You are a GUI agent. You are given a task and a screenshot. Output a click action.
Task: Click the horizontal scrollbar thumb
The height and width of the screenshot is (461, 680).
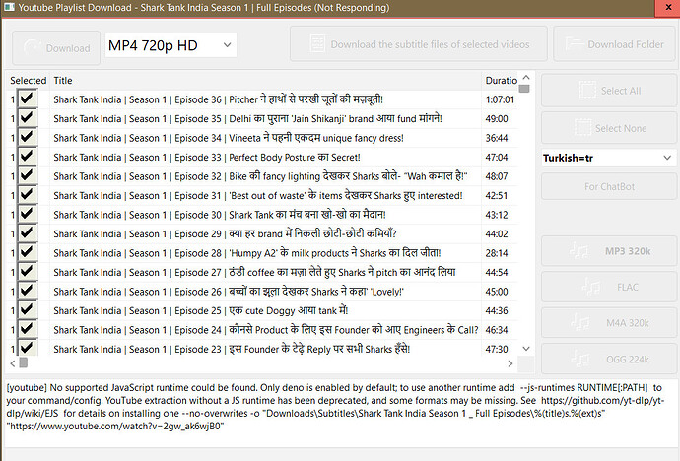coord(24,362)
